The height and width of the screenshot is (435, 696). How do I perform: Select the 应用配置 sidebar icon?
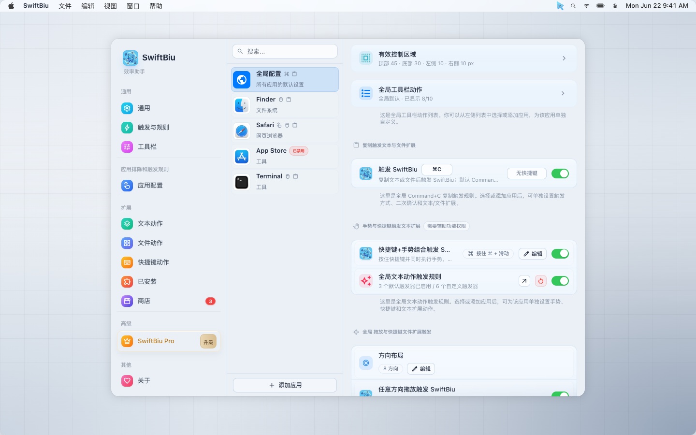point(127,186)
